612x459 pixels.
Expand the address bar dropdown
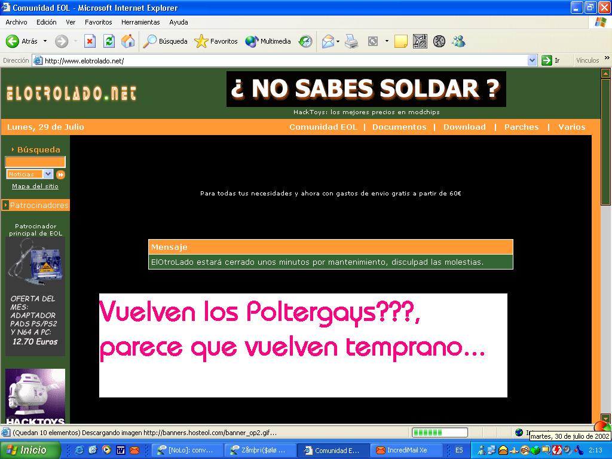tap(532, 60)
